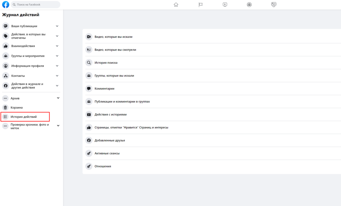Open the Gaming icon in top bar

(x=274, y=5)
